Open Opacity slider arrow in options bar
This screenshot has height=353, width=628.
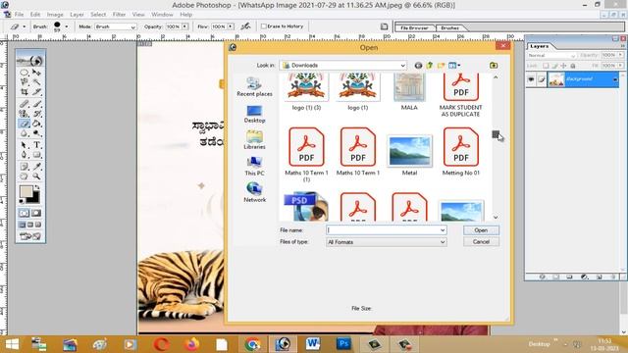184,26
